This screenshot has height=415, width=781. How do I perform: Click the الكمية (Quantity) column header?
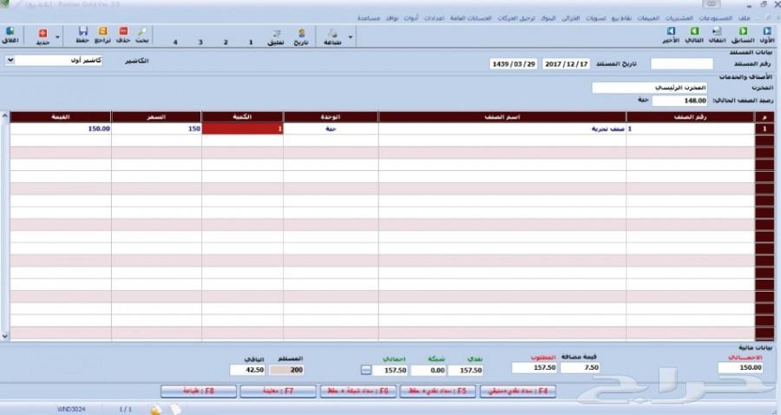(243, 117)
